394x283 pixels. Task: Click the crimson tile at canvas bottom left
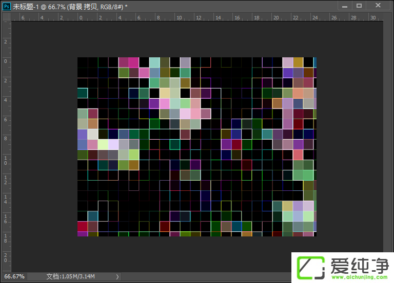83,226
